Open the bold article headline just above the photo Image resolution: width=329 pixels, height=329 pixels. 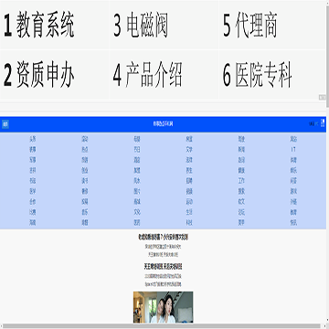click(x=164, y=267)
